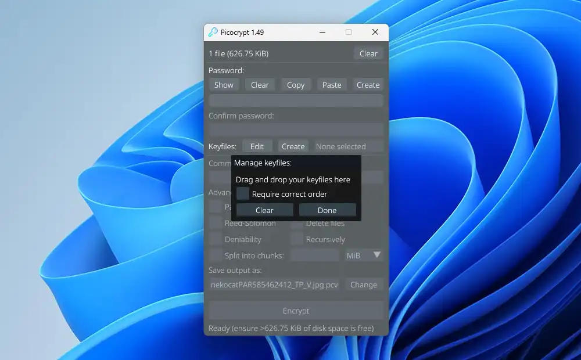Screen dimensions: 581x360
Task: Toggle the Deniability checkbox
Action: click(216, 239)
